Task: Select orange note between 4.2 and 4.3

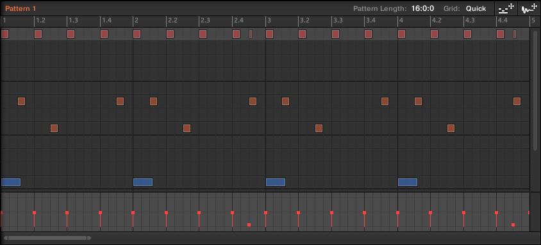Action: pos(451,128)
